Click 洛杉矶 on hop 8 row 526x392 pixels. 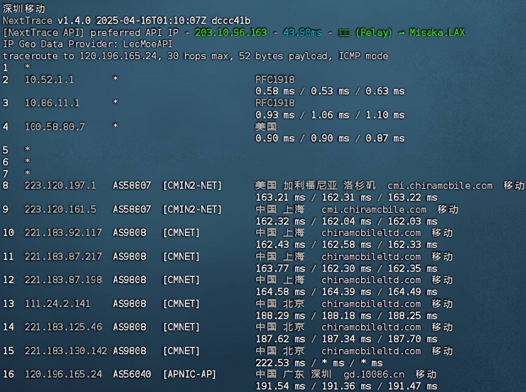(x=360, y=186)
